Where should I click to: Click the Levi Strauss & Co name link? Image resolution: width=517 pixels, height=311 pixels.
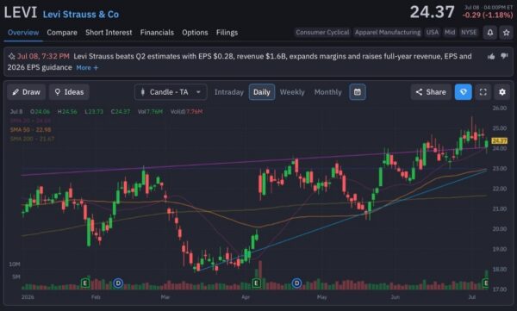(81, 15)
